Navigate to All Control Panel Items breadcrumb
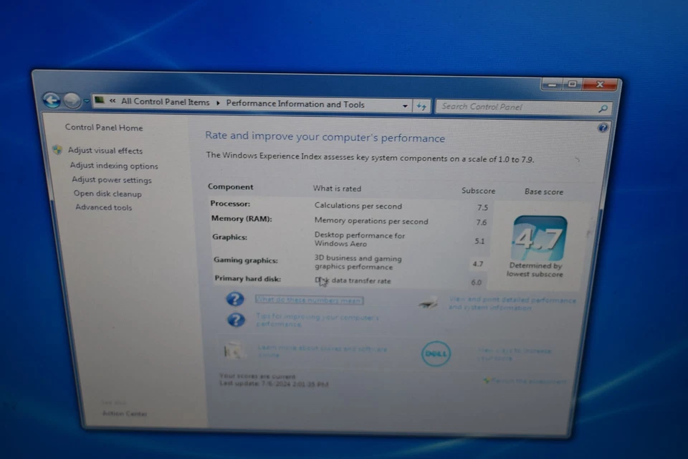 click(x=165, y=102)
